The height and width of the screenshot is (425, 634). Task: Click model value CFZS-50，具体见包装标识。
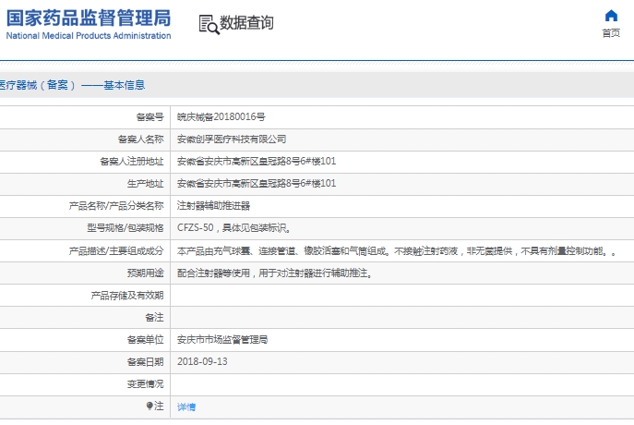coord(233,228)
